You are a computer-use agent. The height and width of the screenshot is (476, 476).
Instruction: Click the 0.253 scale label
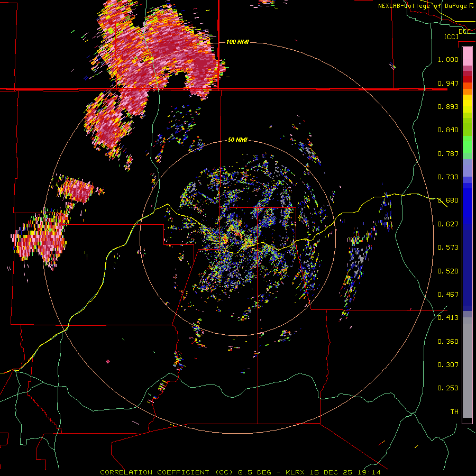(x=448, y=388)
